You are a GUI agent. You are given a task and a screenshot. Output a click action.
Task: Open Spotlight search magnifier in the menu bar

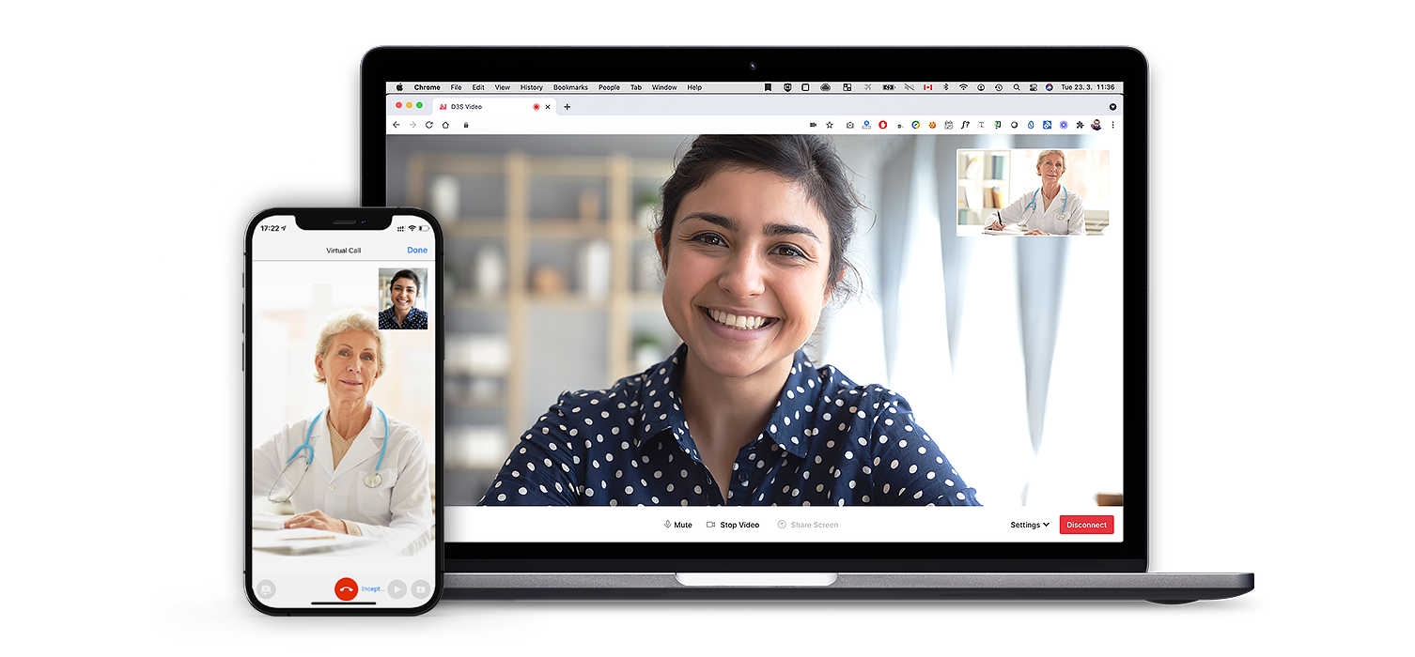pyautogui.click(x=1017, y=87)
